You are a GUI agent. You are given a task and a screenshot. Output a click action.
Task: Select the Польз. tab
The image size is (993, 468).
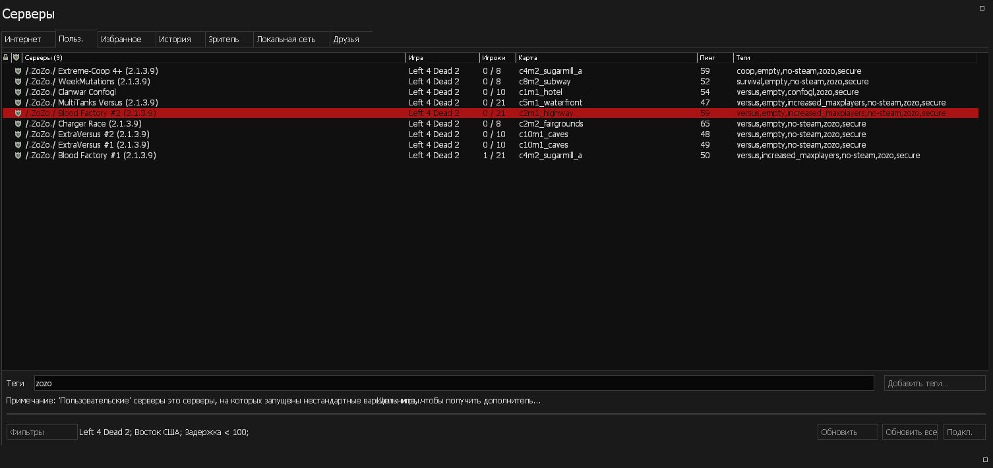click(76, 38)
